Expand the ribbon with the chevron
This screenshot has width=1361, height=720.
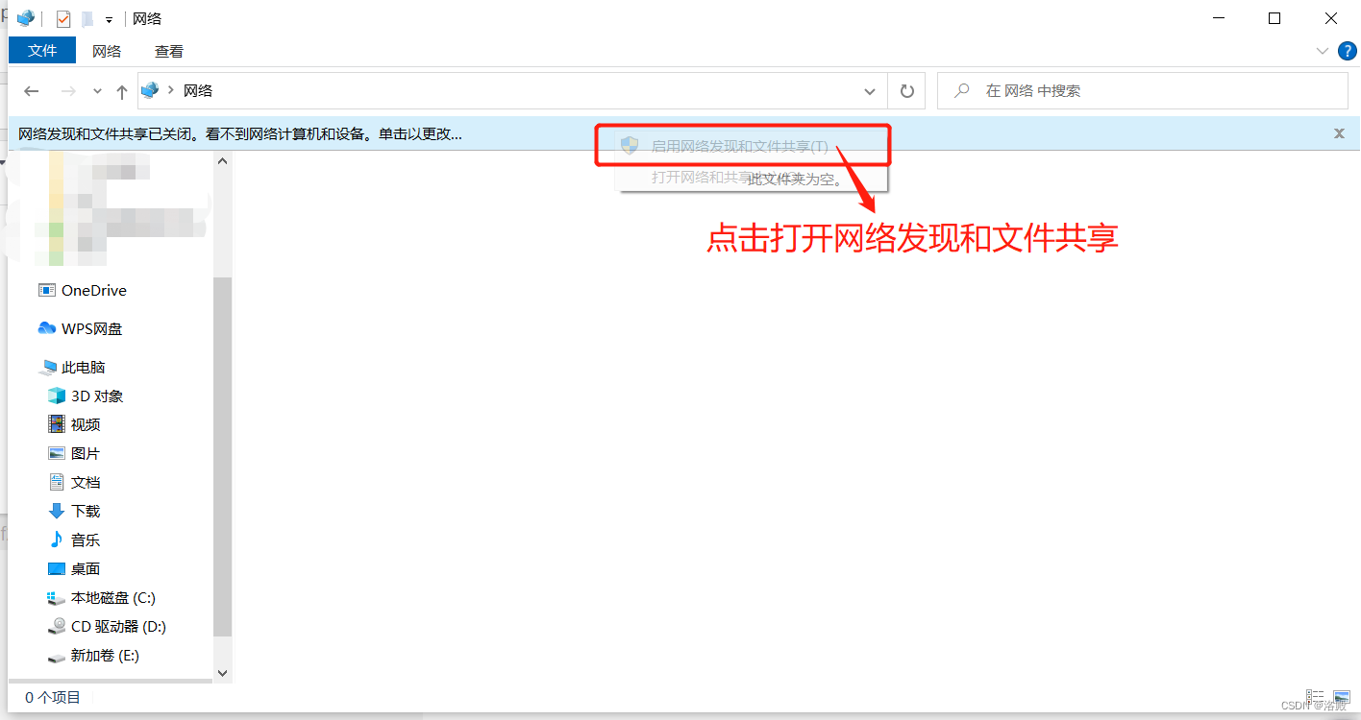point(1322,50)
